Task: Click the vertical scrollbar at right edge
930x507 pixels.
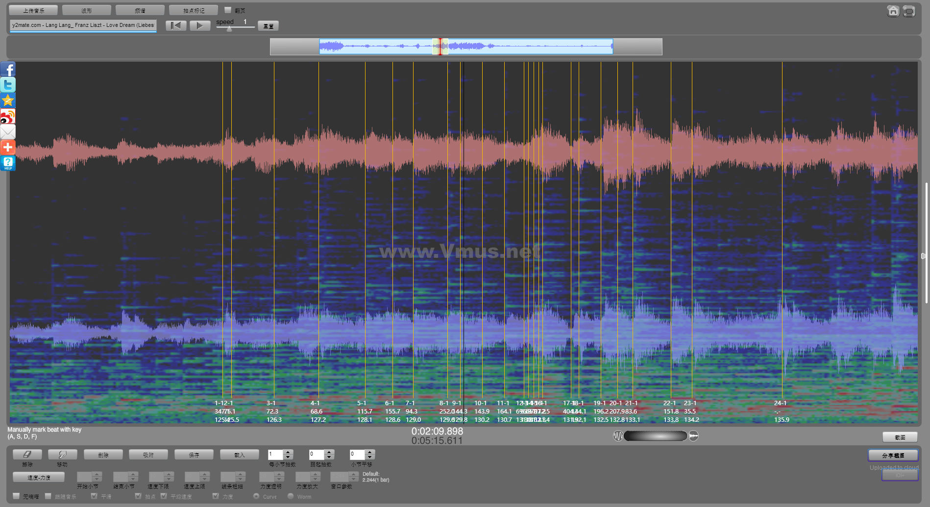Action: click(926, 243)
